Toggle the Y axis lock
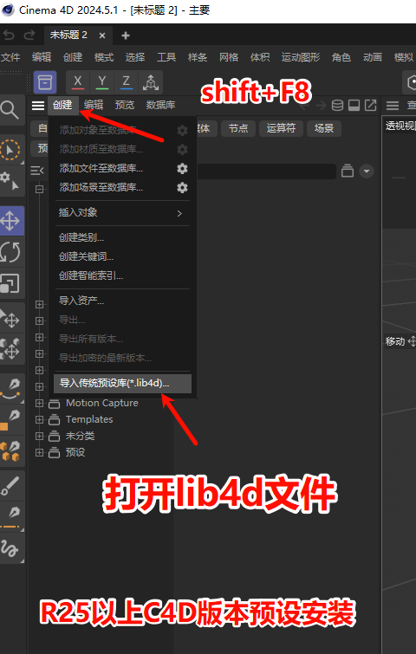The width and height of the screenshot is (416, 654). click(101, 82)
